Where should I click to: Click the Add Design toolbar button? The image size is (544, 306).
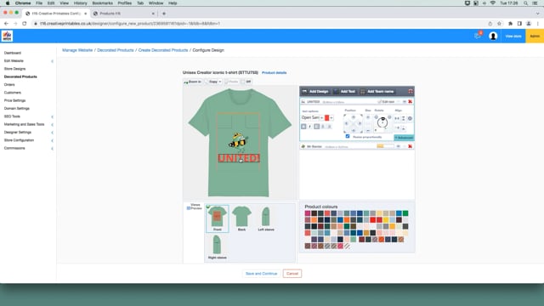(x=315, y=92)
